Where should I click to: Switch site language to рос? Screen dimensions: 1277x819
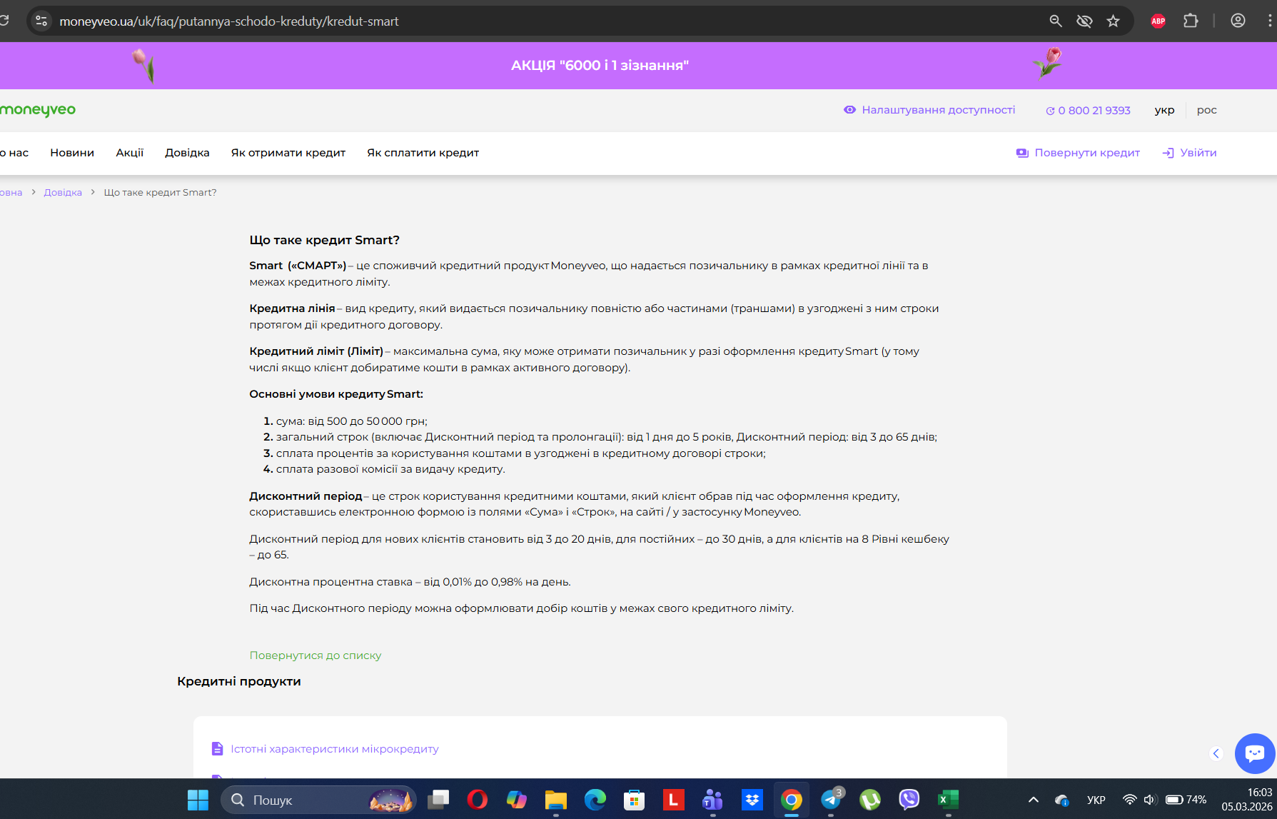1206,110
